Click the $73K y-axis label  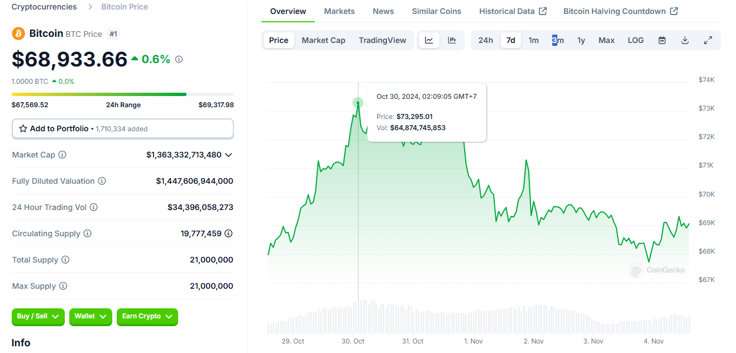[x=706, y=108]
